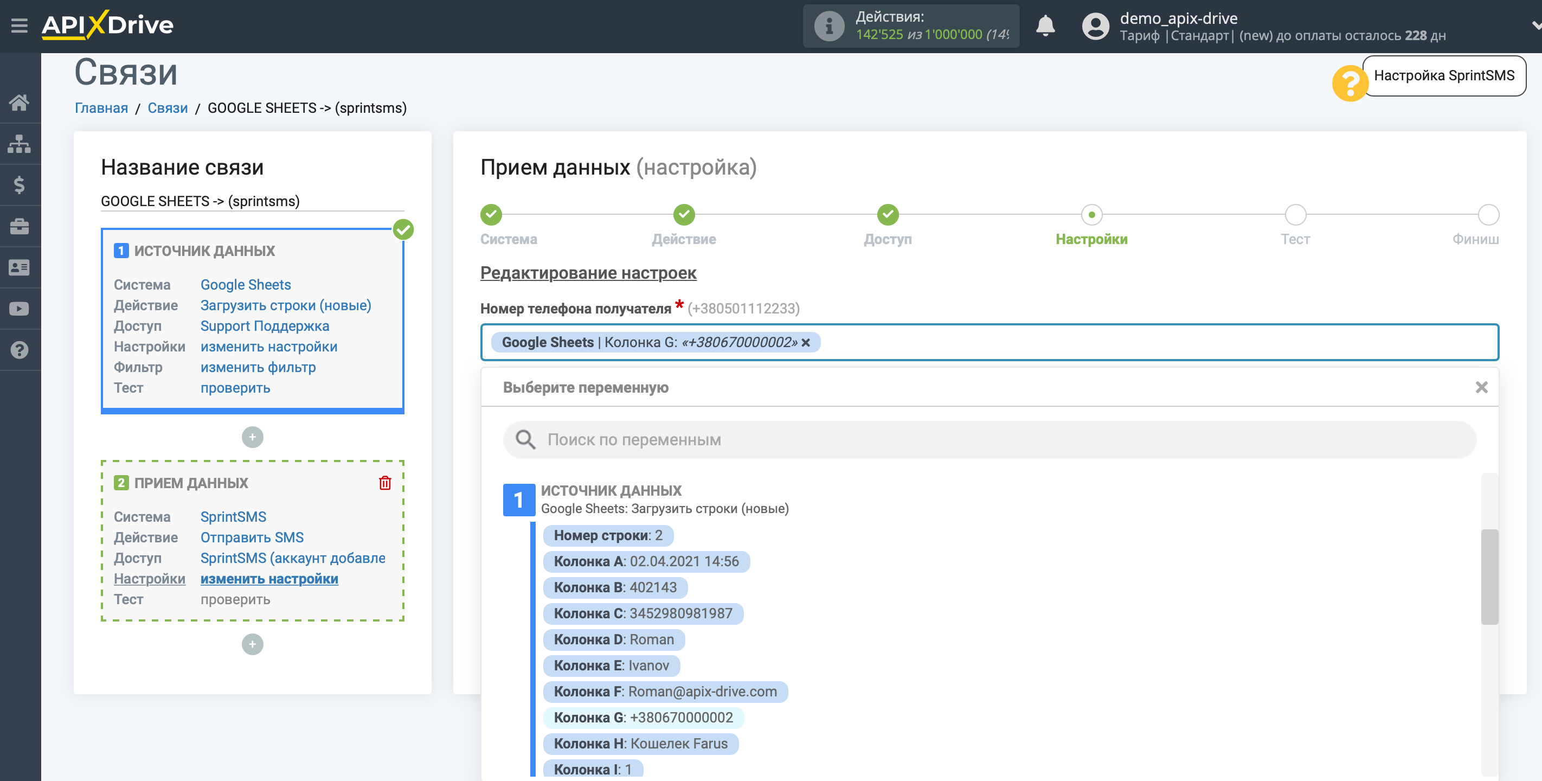The image size is (1542, 781).
Task: Select variable Колонка I: 1
Action: click(x=593, y=769)
